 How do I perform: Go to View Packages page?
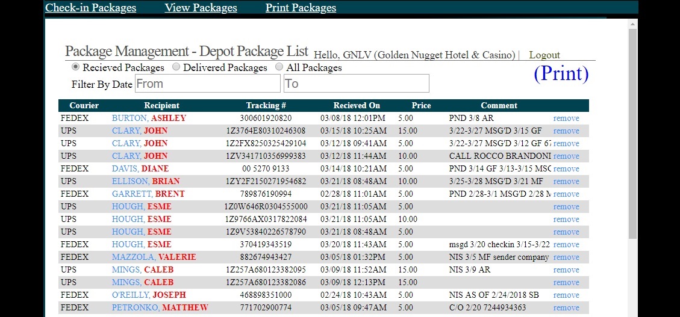[201, 8]
